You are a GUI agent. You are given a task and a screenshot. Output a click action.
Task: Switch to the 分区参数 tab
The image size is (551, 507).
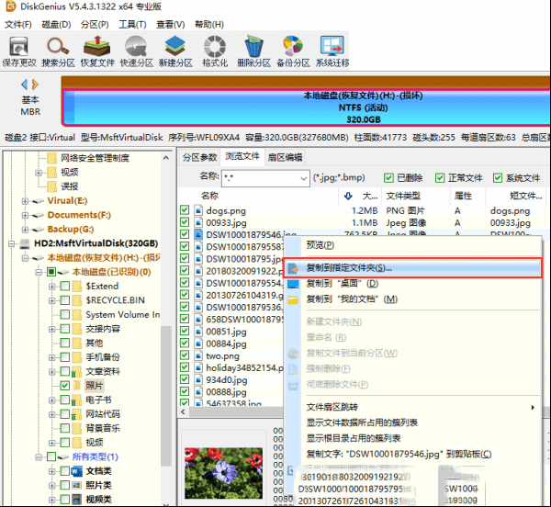click(x=199, y=157)
